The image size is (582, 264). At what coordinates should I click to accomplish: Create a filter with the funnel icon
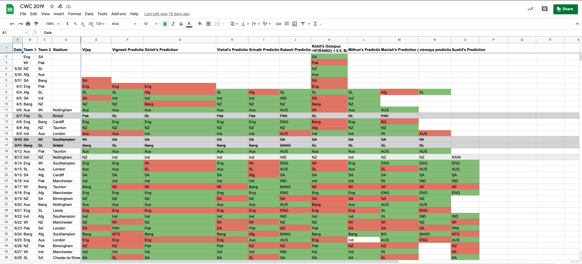coord(303,24)
